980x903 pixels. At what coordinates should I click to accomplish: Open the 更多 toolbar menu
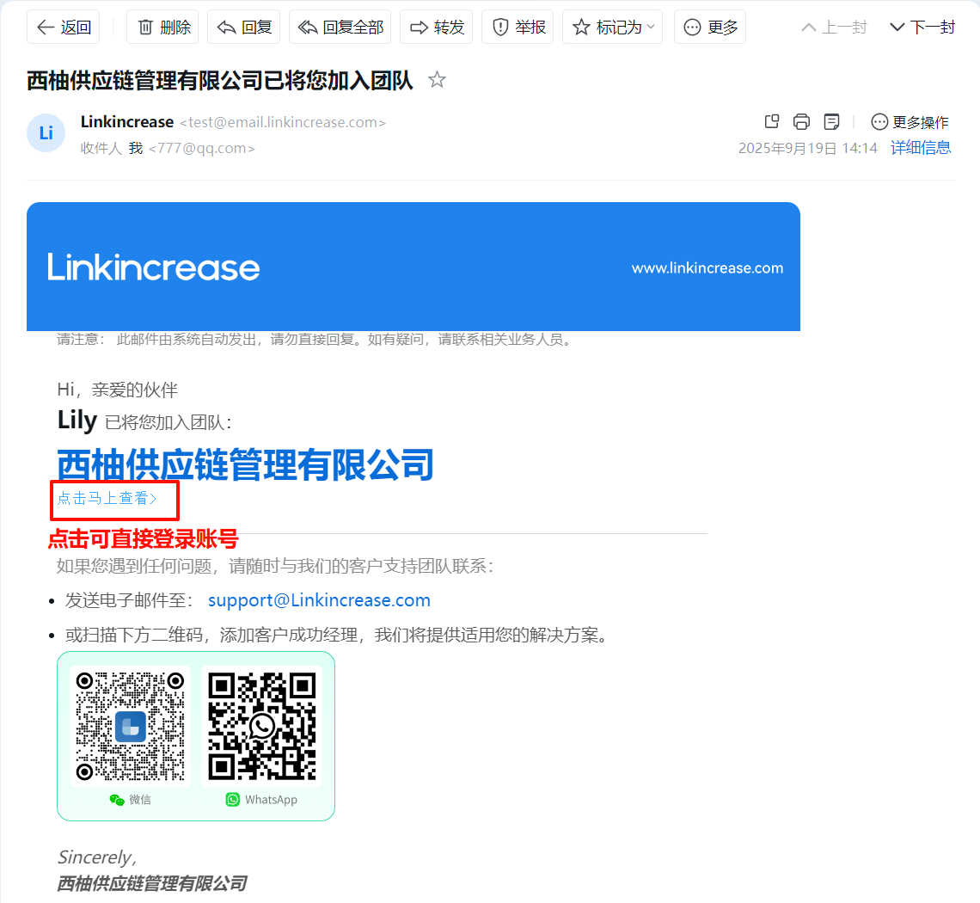[710, 28]
